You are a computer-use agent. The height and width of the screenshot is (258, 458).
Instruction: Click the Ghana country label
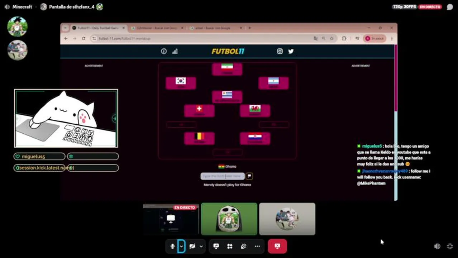coord(227,167)
